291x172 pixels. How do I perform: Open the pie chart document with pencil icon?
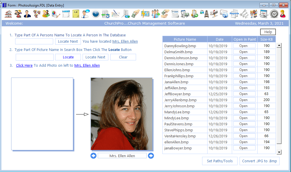(x=56, y=14)
